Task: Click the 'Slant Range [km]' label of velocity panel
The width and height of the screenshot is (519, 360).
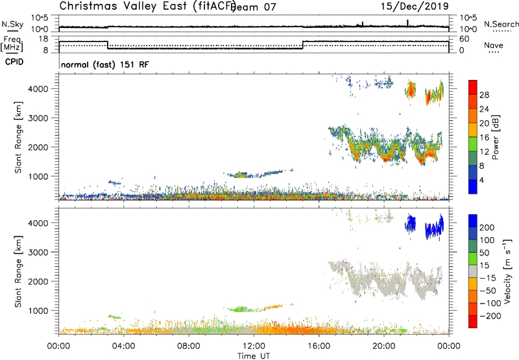Action: [18, 272]
